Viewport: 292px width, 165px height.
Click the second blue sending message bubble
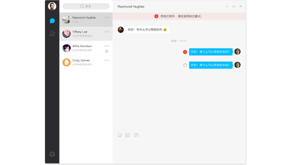(x=210, y=65)
